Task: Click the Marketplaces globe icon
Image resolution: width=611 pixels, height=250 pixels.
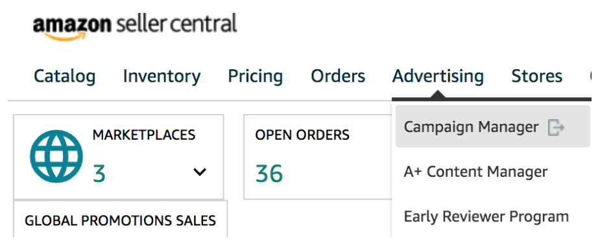Action: (x=56, y=156)
